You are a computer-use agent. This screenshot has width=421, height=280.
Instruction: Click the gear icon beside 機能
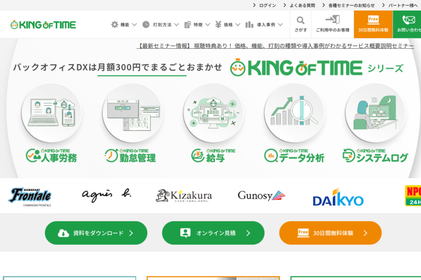pyautogui.click(x=115, y=25)
